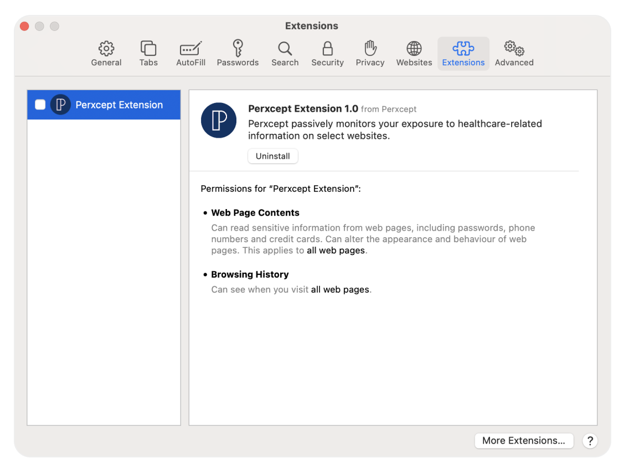Open the General preferences tab
This screenshot has height=474, width=629.
[106, 53]
